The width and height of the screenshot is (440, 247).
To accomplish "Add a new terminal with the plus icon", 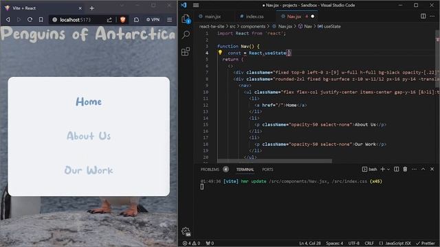I will pyautogui.click(x=382, y=169).
